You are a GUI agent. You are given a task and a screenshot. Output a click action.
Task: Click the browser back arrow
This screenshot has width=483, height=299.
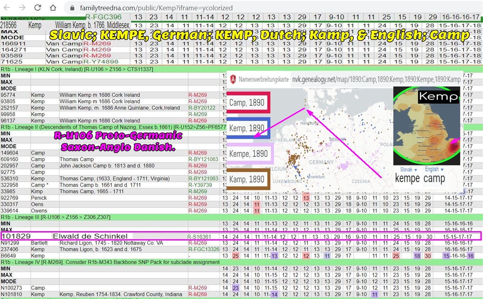tap(7, 7)
